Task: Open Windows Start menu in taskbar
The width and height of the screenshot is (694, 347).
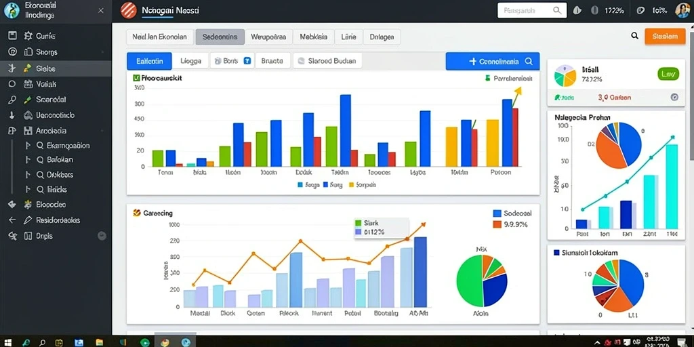Action: (x=7, y=342)
